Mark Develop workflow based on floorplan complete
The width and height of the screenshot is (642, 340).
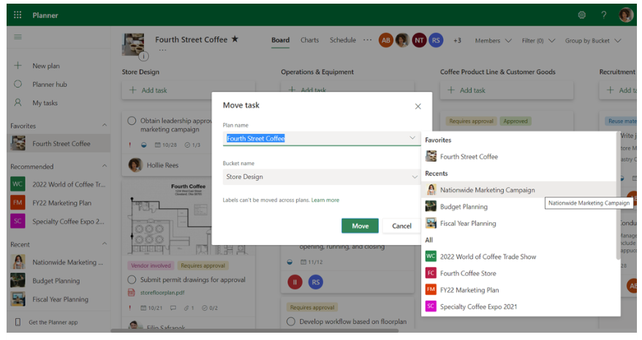[291, 322]
